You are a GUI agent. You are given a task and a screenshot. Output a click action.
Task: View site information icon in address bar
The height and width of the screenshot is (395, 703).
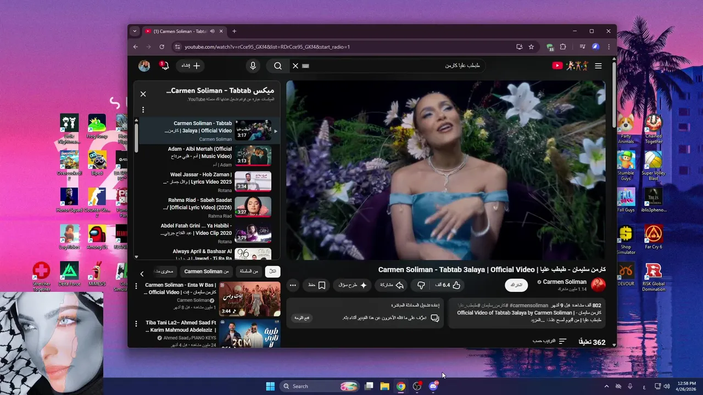pyautogui.click(x=177, y=47)
